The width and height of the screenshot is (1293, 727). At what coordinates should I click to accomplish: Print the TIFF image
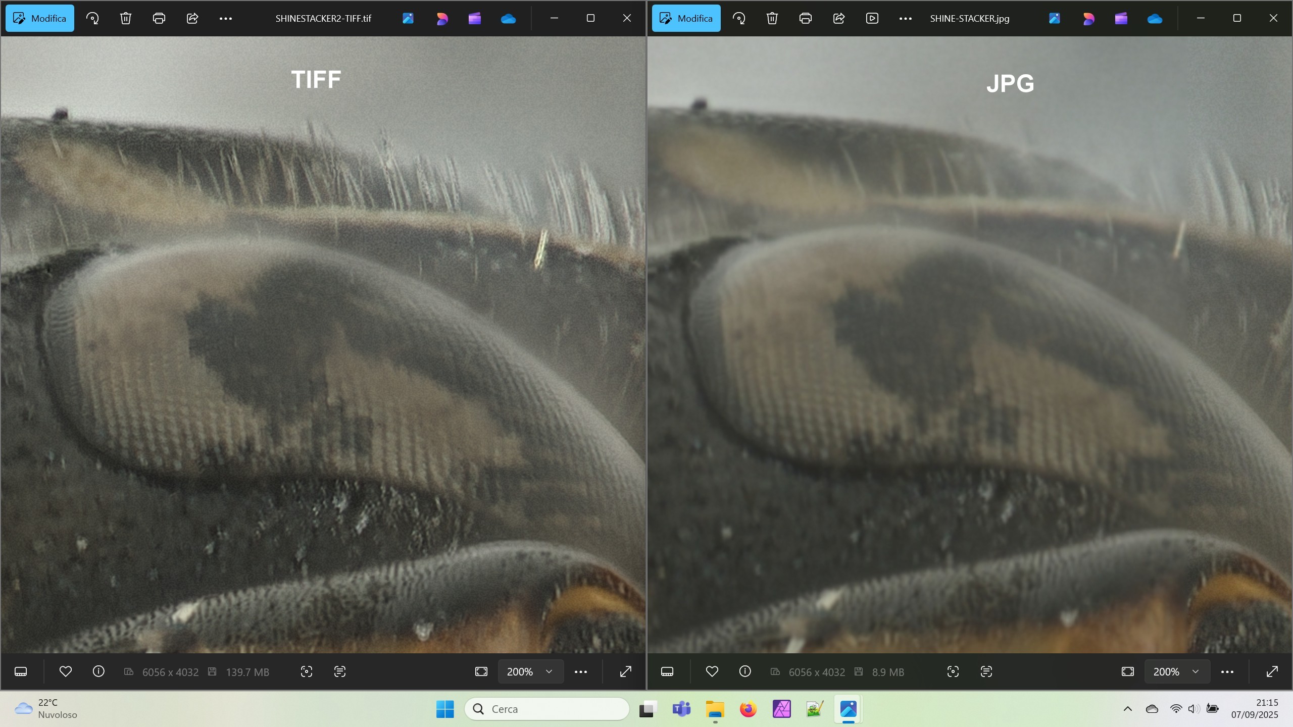coord(159,18)
